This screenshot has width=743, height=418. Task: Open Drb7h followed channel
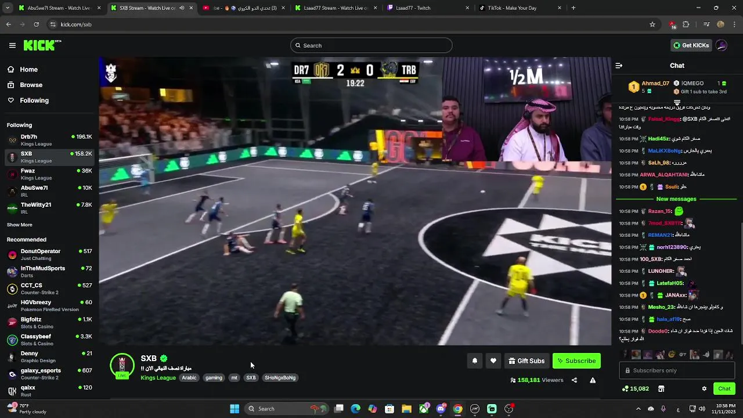[49, 140]
